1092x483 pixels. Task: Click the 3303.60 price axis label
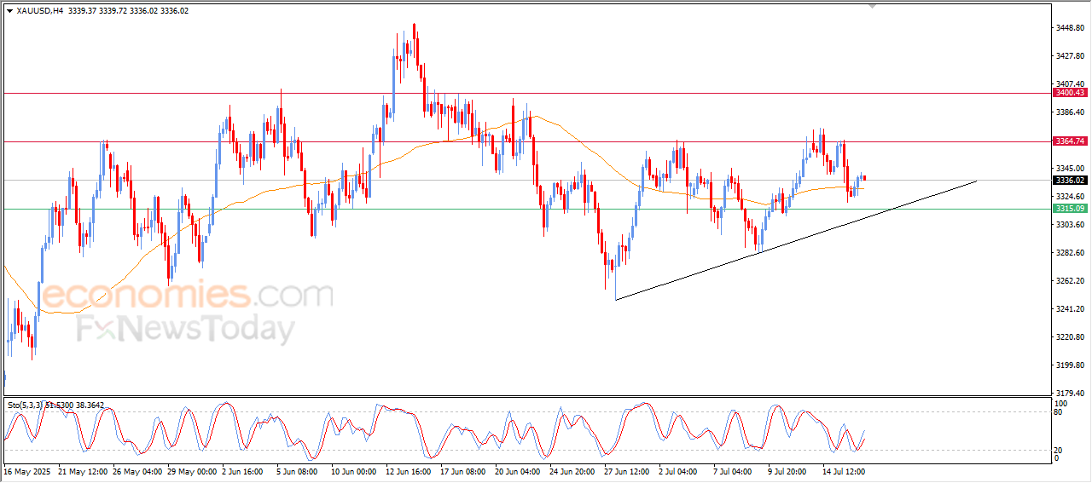coord(1070,225)
